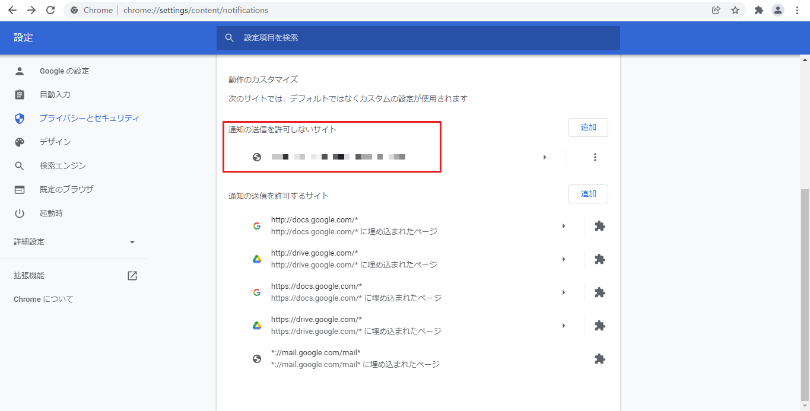The height and width of the screenshot is (411, 810).
Task: Click extension puzzle icon for mail.google.com row
Action: coord(599,359)
